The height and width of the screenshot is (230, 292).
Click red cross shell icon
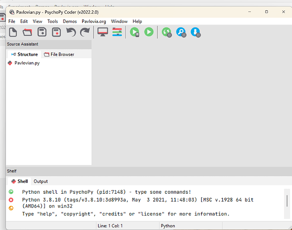tap(11, 200)
